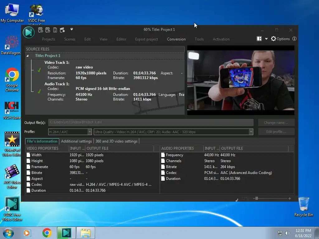Open the Edit menu
319x239 pixels.
(x=88, y=39)
